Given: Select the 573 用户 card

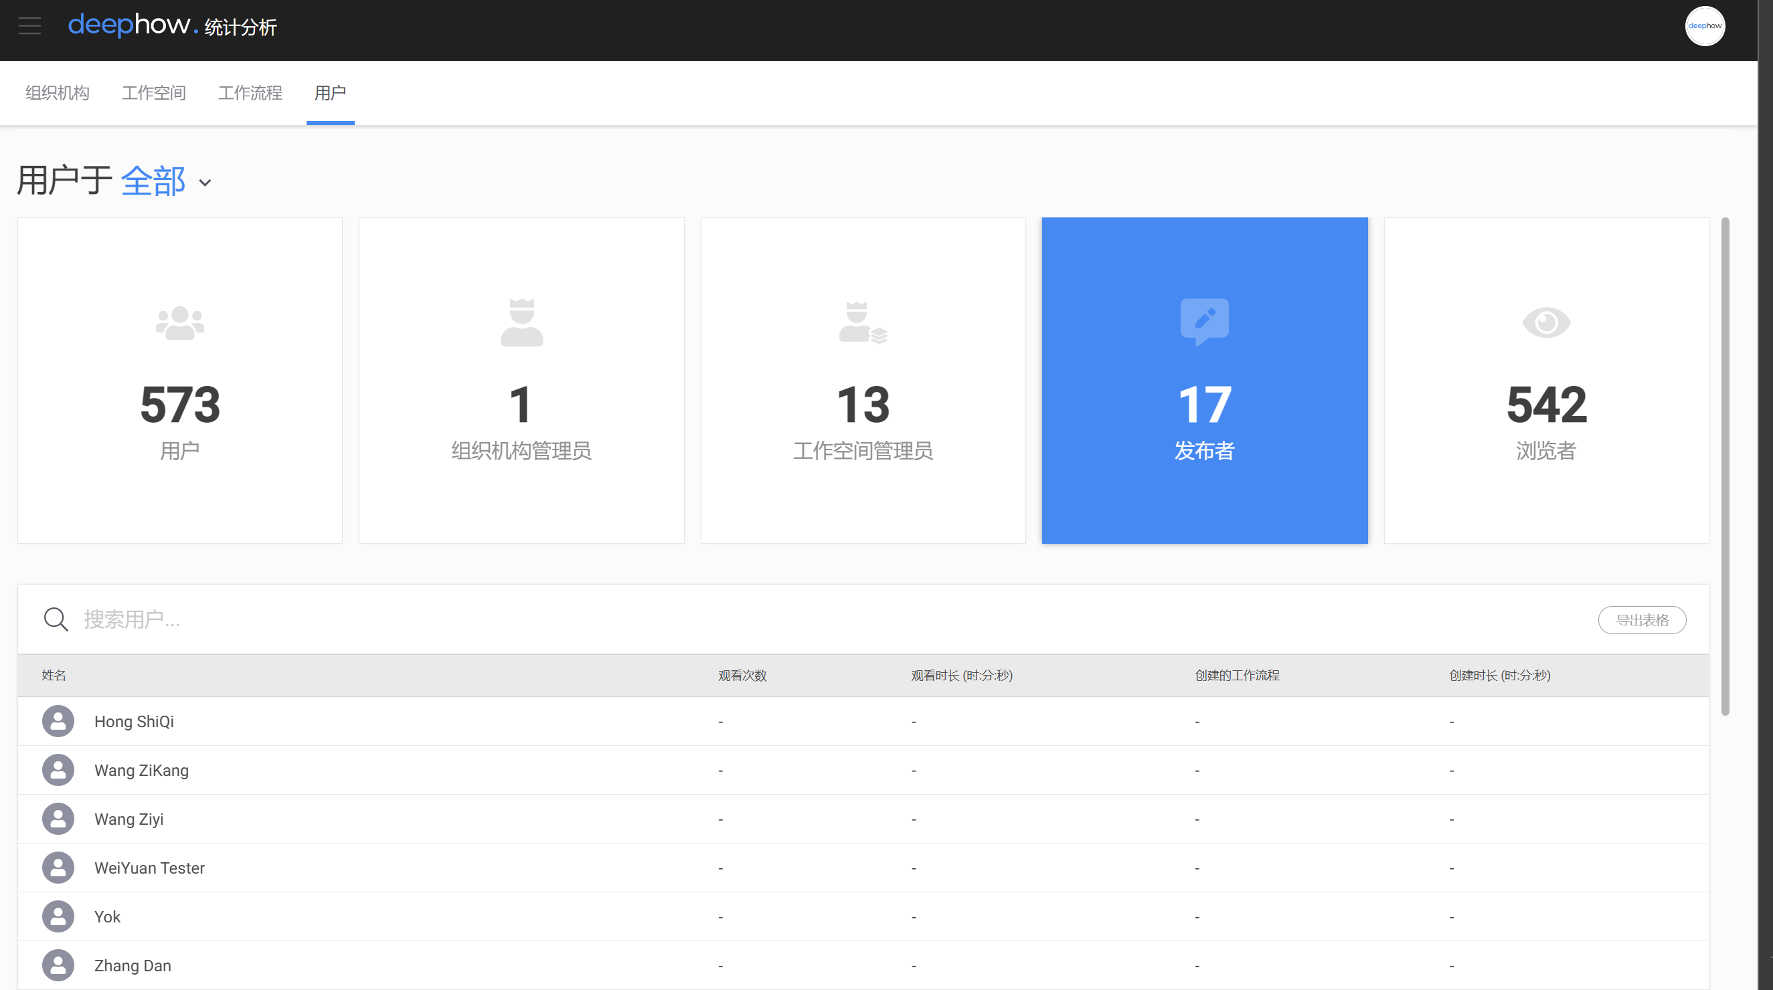Looking at the screenshot, I should pos(179,381).
